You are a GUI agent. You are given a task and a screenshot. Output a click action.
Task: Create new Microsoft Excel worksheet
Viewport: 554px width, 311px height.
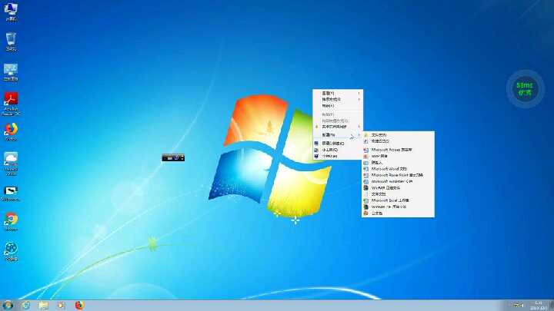pos(399,200)
